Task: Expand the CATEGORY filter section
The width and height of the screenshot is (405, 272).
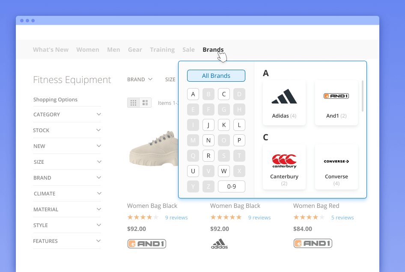Action: click(67, 115)
